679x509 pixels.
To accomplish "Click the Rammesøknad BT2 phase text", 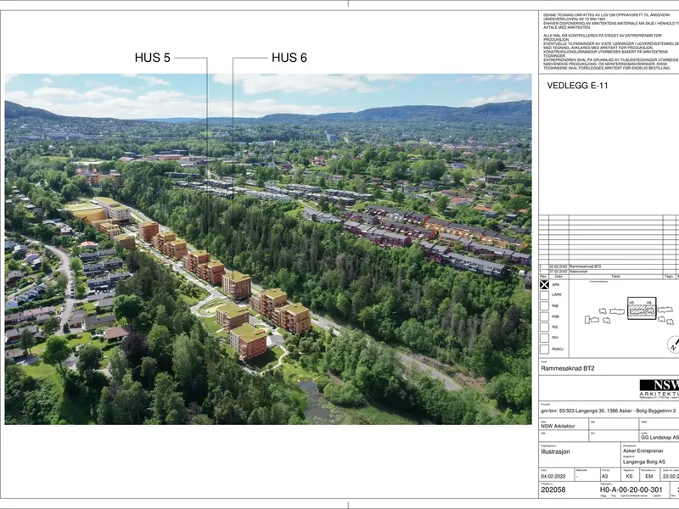I will tap(567, 368).
